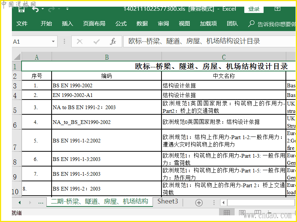Open the 文件 menu
The height and width of the screenshot is (222, 297).
[22, 24]
